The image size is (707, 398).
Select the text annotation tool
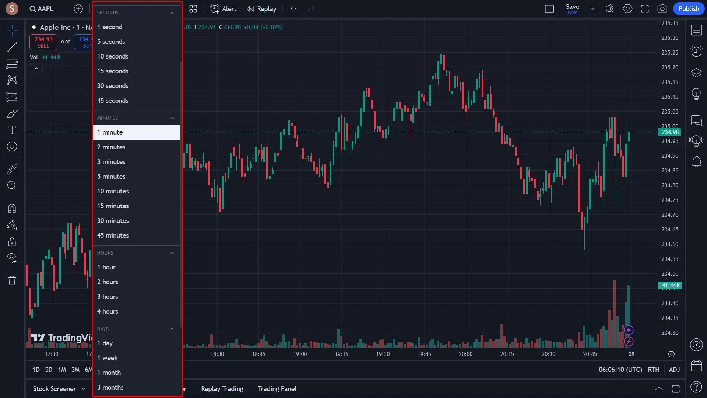(x=12, y=130)
